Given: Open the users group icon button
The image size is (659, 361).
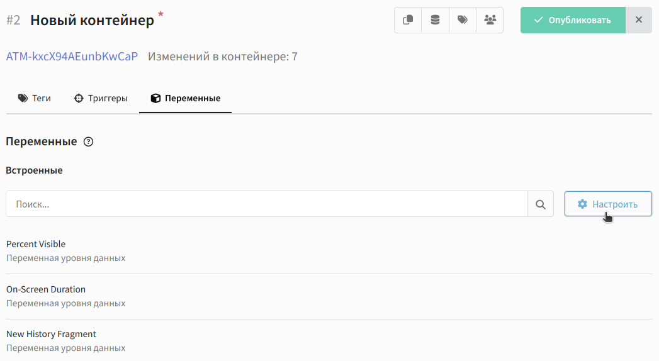Looking at the screenshot, I should tap(490, 19).
